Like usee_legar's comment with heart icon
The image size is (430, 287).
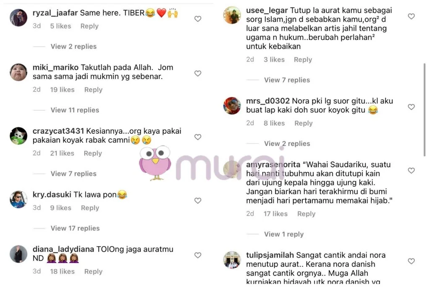click(x=411, y=16)
